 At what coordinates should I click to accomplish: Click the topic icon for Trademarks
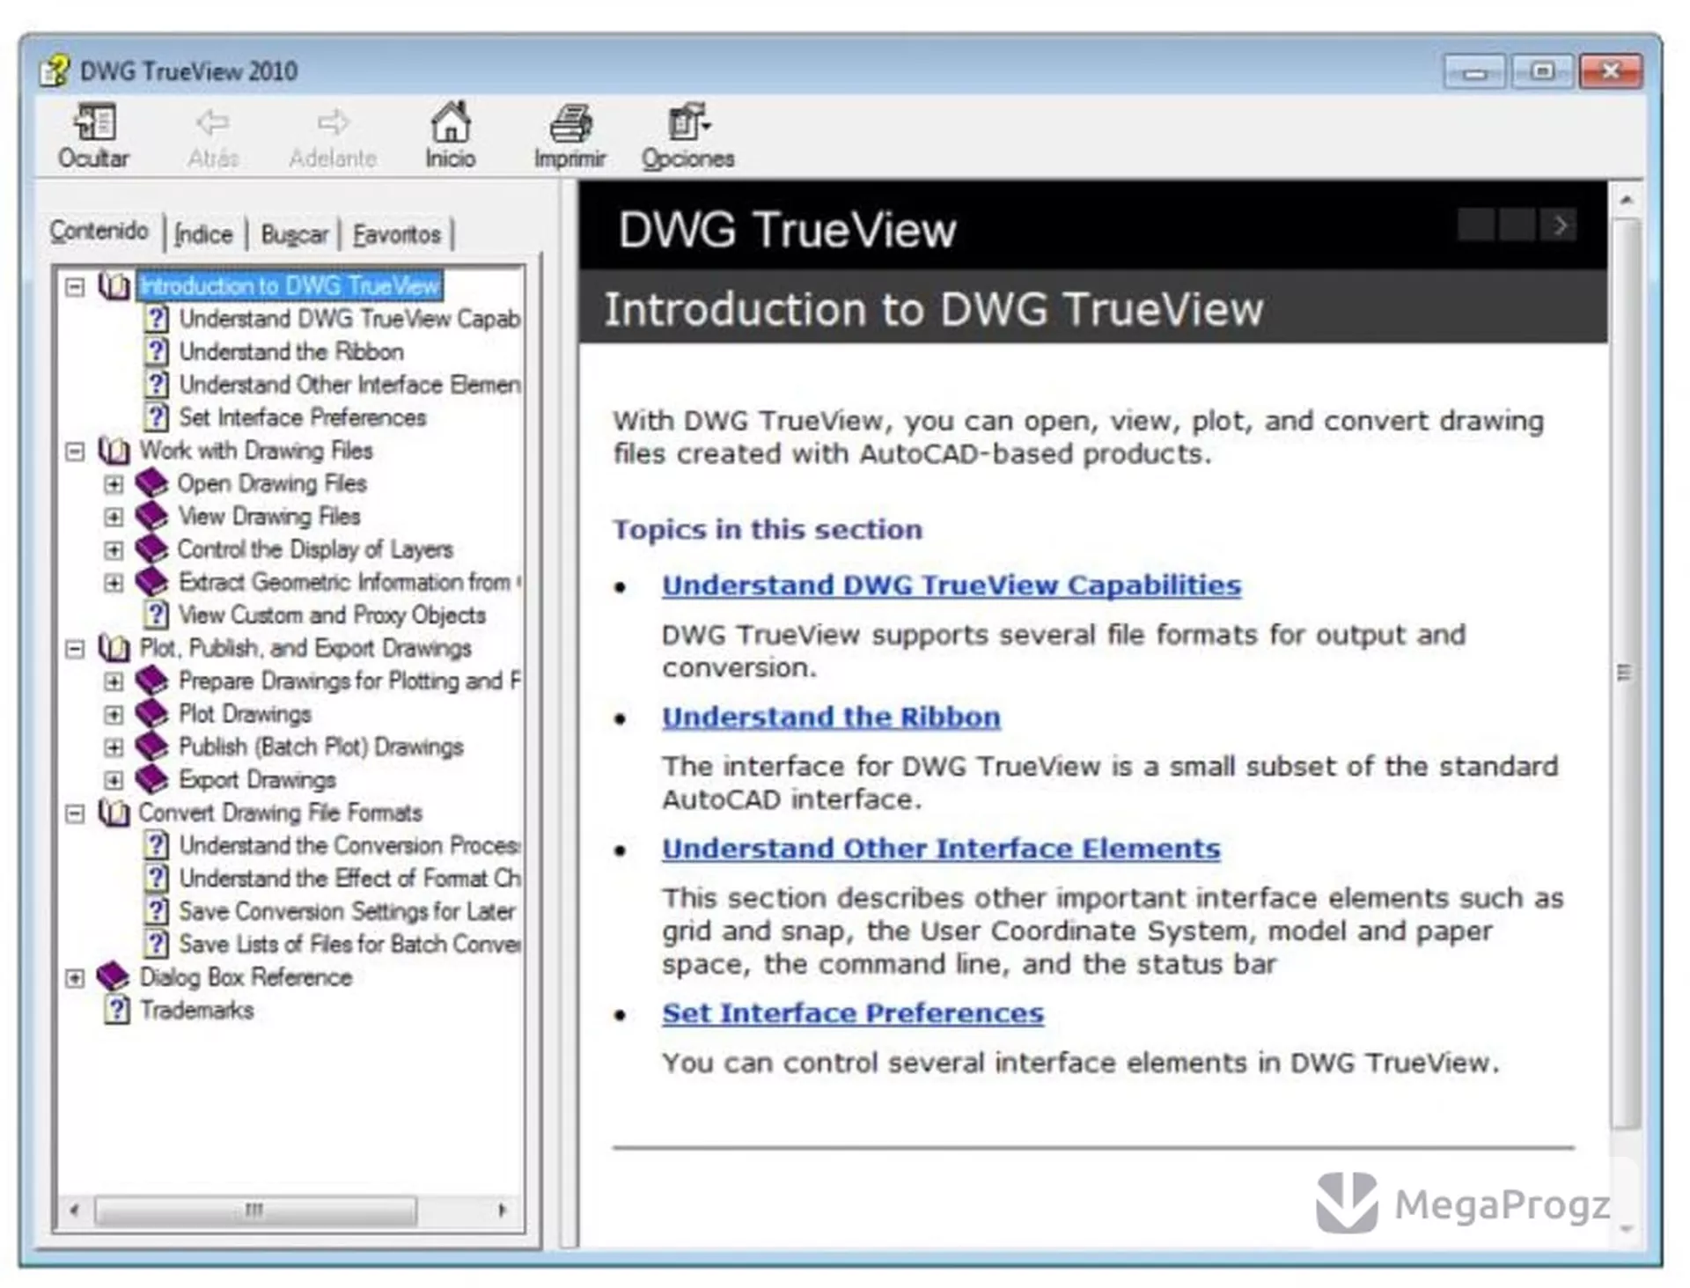click(118, 1010)
